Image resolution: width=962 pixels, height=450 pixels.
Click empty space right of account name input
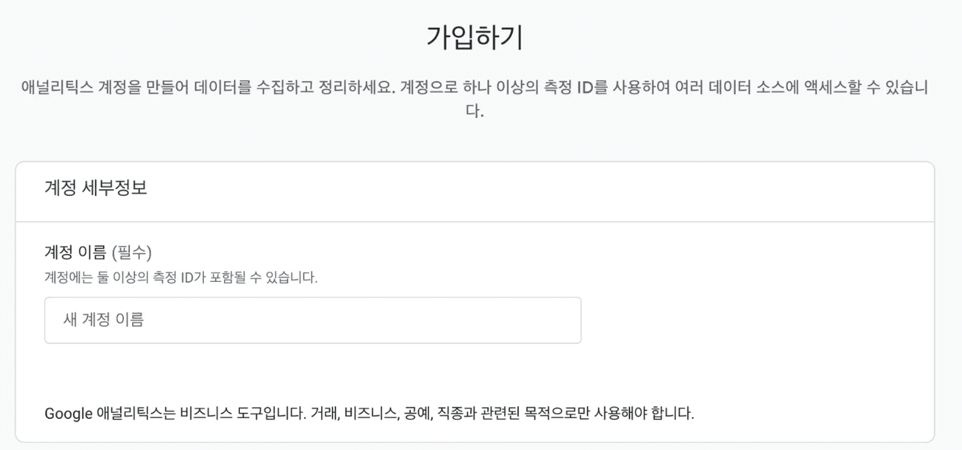[x=745, y=320]
